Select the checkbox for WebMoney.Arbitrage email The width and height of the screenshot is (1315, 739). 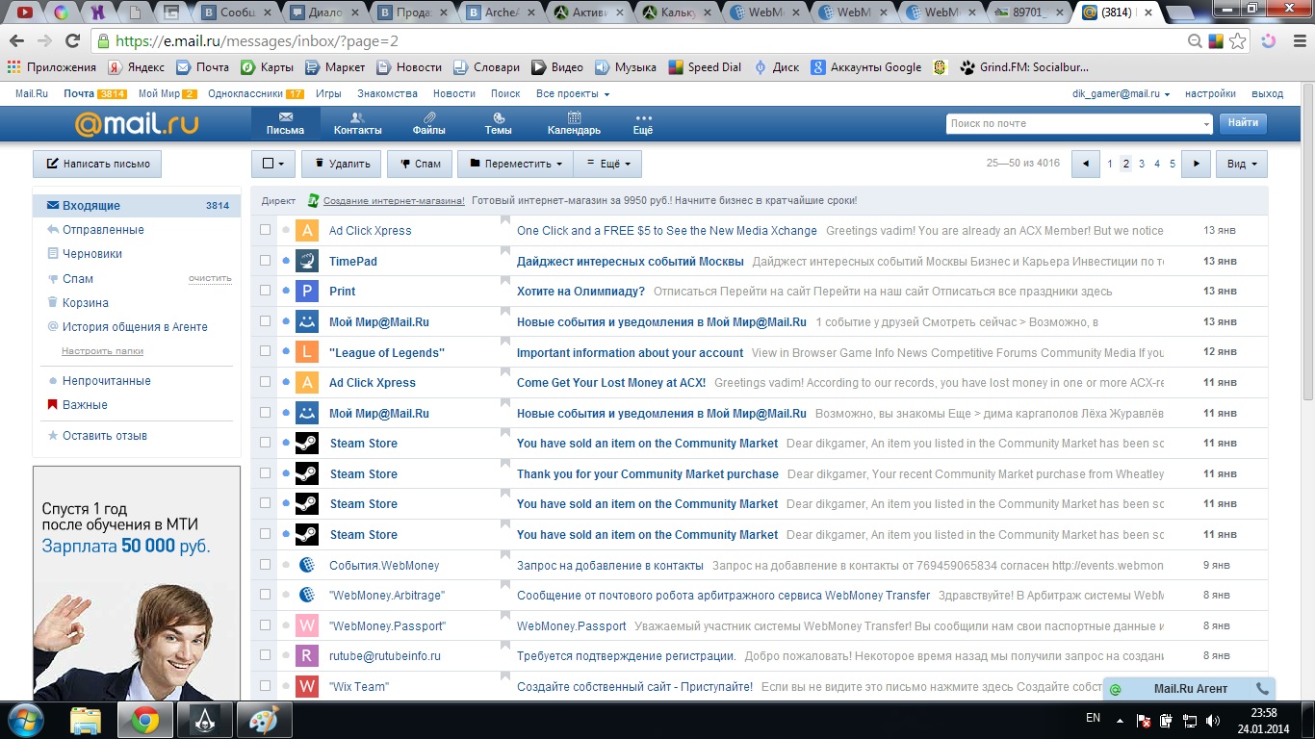click(x=266, y=596)
